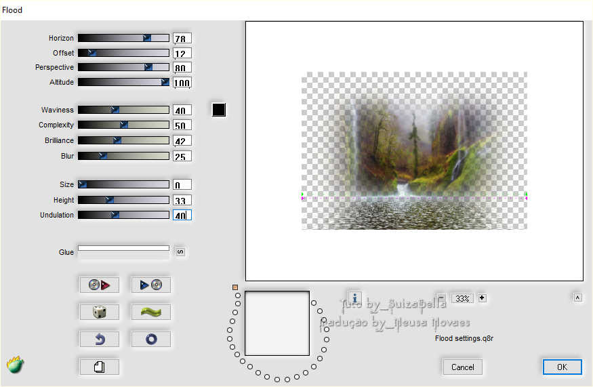Click the Blur value field showing 25
Image resolution: width=593 pixels, height=387 pixels.
point(182,156)
